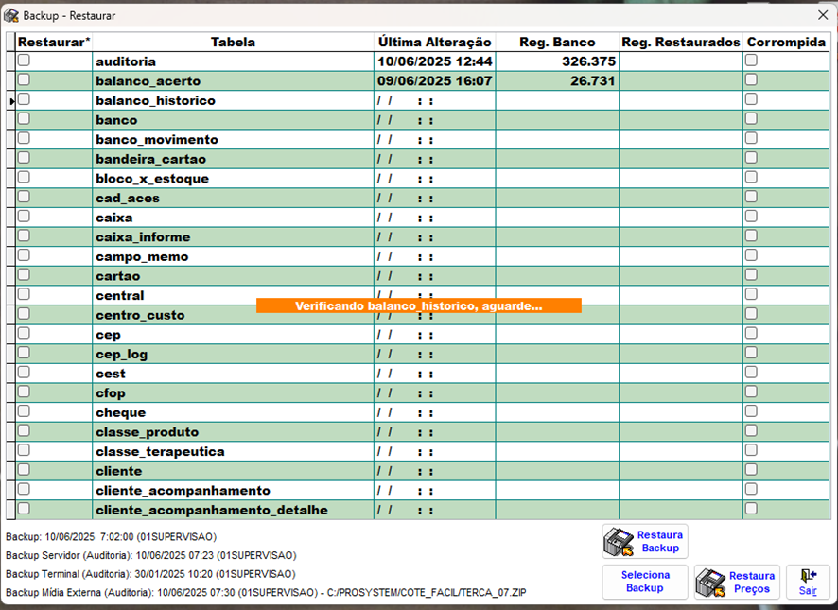Select the classe_produto table name

click(147, 432)
